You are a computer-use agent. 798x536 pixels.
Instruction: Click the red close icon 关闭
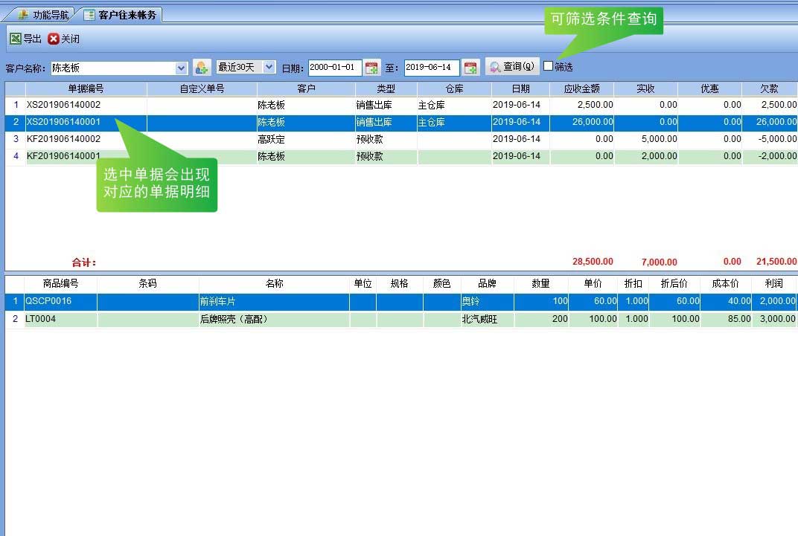point(54,39)
